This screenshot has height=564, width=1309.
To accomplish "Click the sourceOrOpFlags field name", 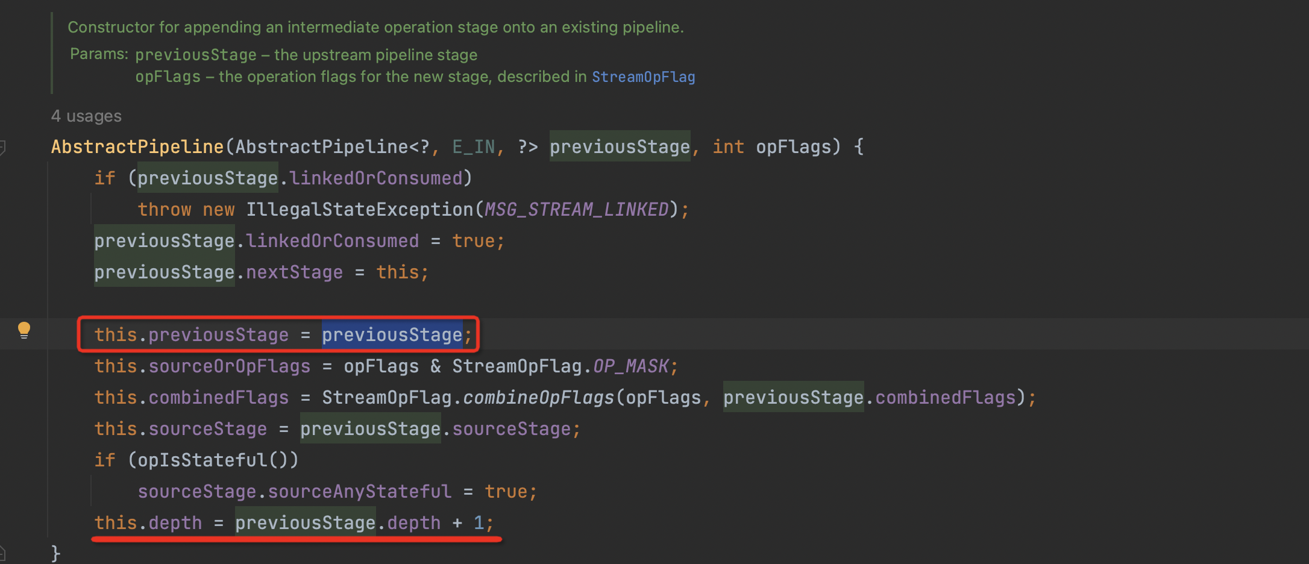I will coord(229,366).
